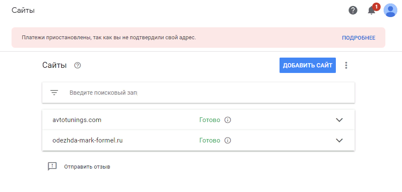Click the payments suspended alert message
The image size is (402, 192).
tap(109, 38)
